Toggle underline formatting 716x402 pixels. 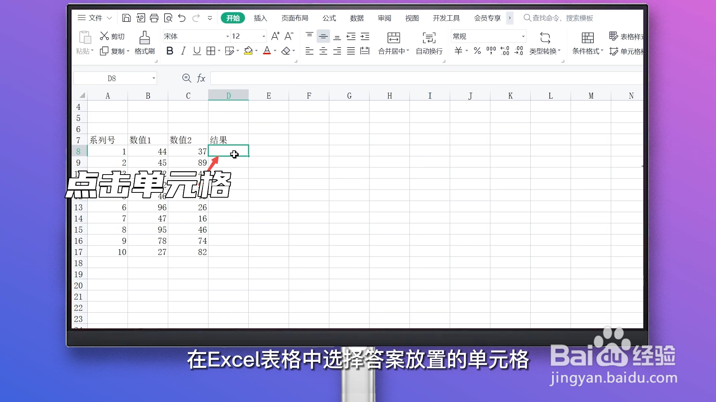197,51
